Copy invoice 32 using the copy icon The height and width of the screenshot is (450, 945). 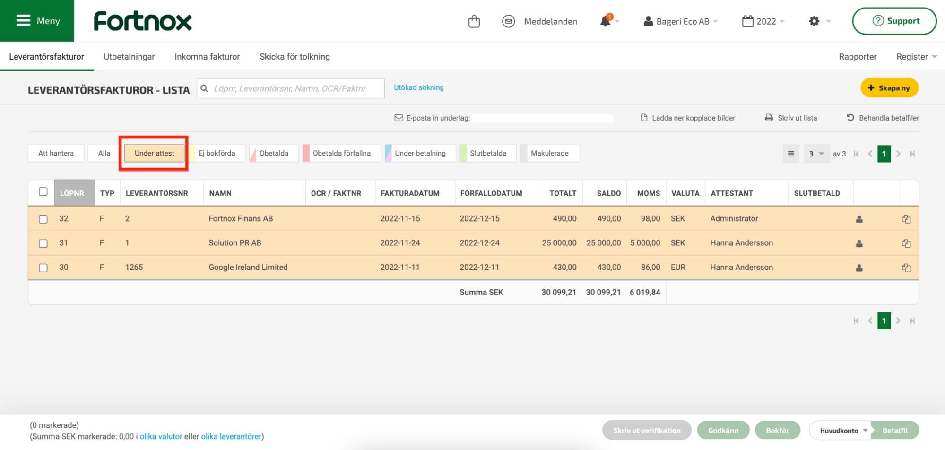pos(906,219)
